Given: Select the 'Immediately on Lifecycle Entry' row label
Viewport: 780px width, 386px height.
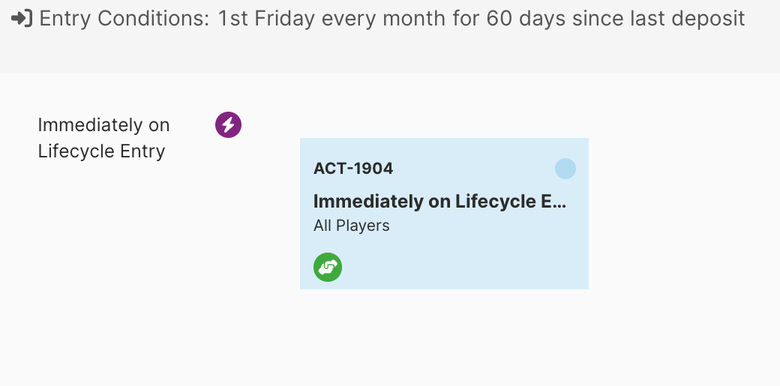Looking at the screenshot, I should coord(103,138).
